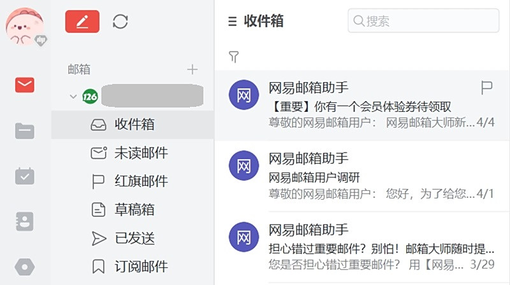Click the preview text 网易邮箱大师新...
The height and width of the screenshot is (285, 510).
426,123
